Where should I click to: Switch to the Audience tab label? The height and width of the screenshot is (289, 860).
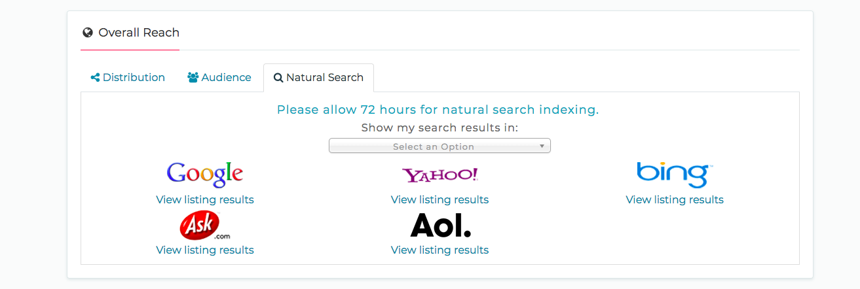pos(226,77)
